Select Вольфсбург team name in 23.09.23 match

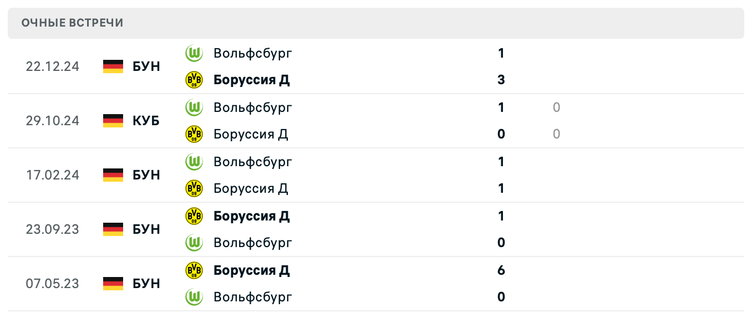pos(252,243)
